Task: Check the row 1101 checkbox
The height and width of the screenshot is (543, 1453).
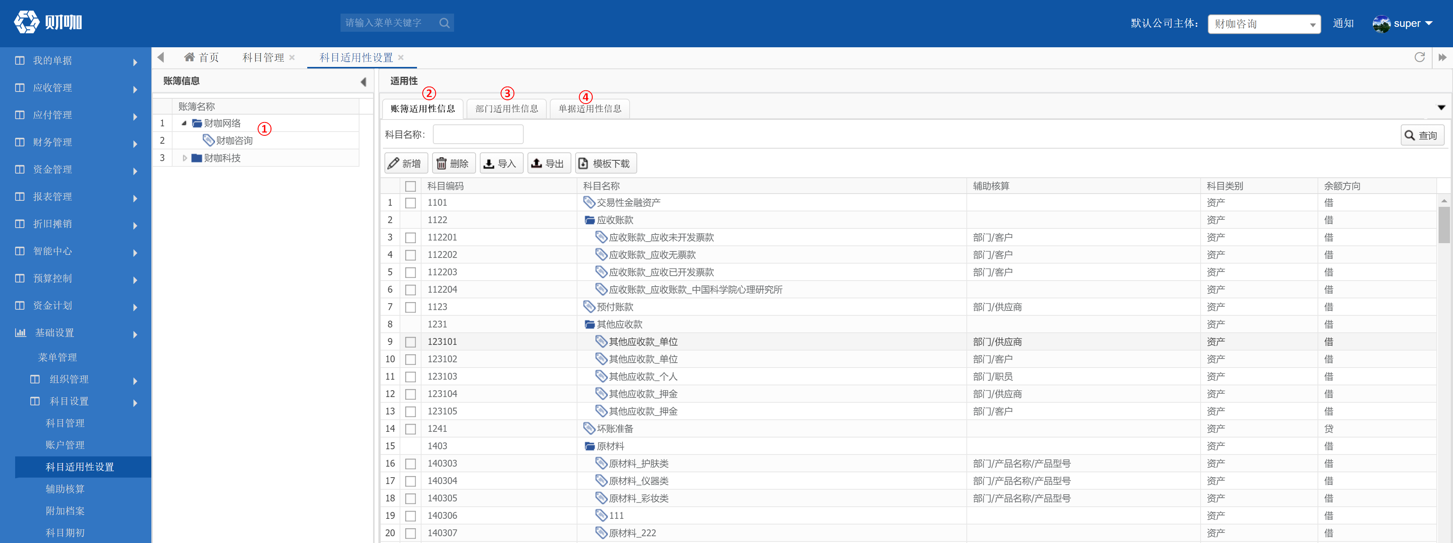Action: click(411, 203)
